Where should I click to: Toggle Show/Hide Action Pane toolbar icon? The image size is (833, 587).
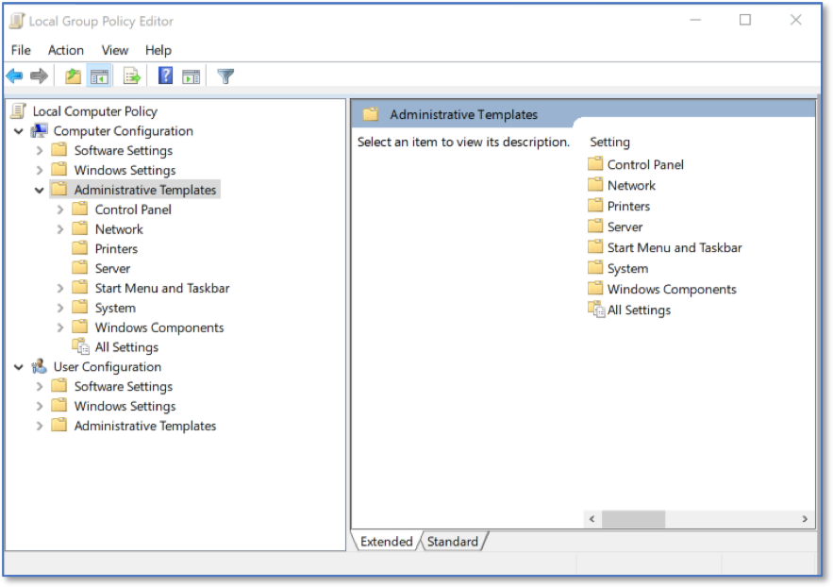click(x=192, y=76)
